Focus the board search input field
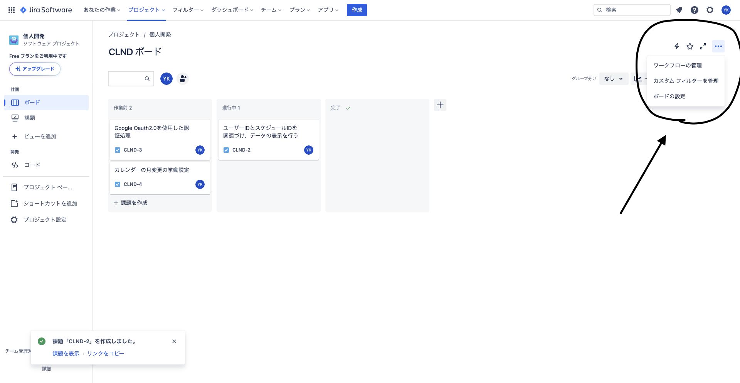The width and height of the screenshot is (740, 383). (131, 79)
